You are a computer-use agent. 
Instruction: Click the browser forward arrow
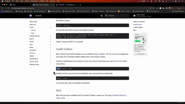[x=5, y=8]
